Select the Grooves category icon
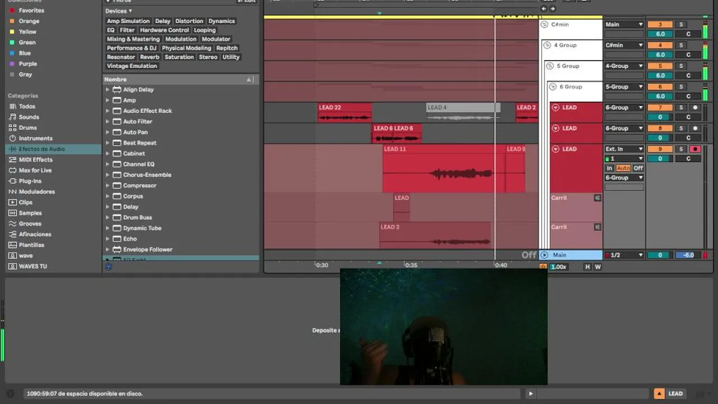The height and width of the screenshot is (404, 718). [12, 223]
